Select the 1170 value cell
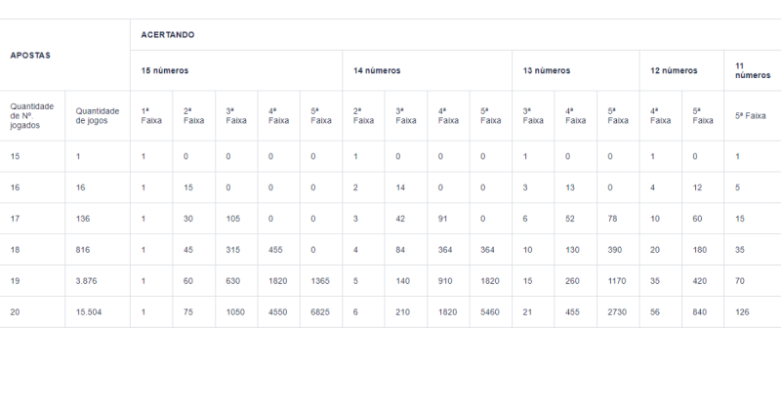The height and width of the screenshot is (410, 781). pyautogui.click(x=618, y=281)
